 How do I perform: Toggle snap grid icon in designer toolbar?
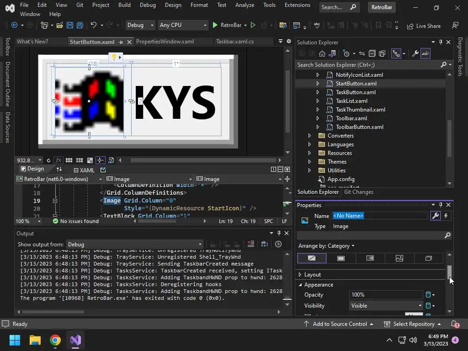(x=80, y=160)
